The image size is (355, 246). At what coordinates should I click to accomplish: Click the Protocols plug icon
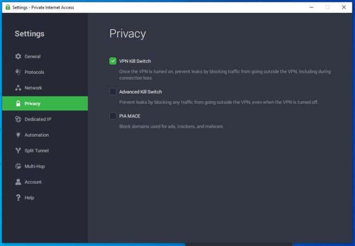coord(18,72)
